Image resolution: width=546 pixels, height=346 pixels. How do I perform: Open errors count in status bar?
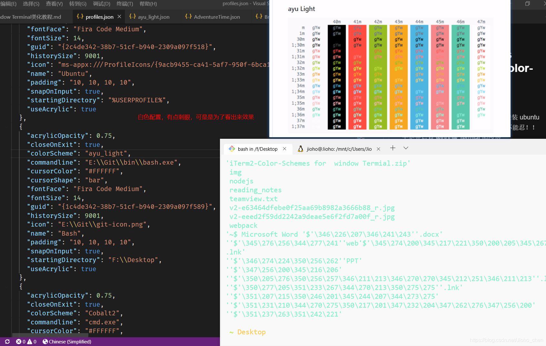[21, 341]
